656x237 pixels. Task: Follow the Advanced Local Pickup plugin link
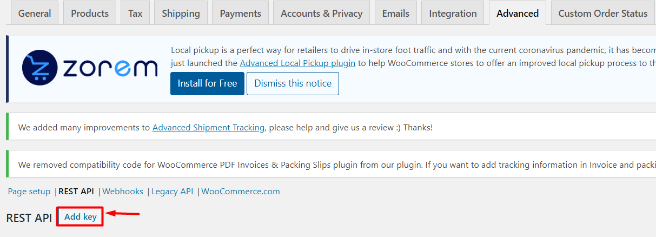click(297, 63)
